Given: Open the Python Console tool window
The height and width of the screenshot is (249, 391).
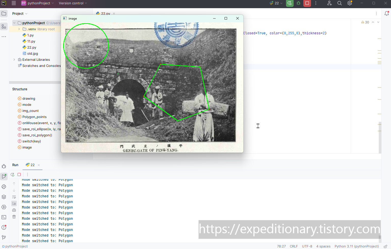Looking at the screenshot, I should (x=4, y=187).
